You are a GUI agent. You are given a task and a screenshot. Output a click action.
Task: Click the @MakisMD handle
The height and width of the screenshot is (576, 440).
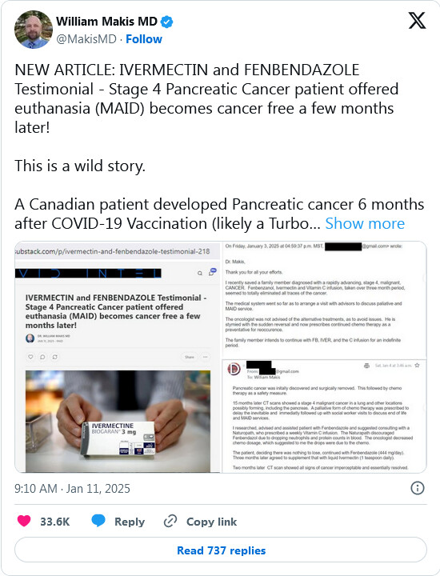(x=86, y=39)
